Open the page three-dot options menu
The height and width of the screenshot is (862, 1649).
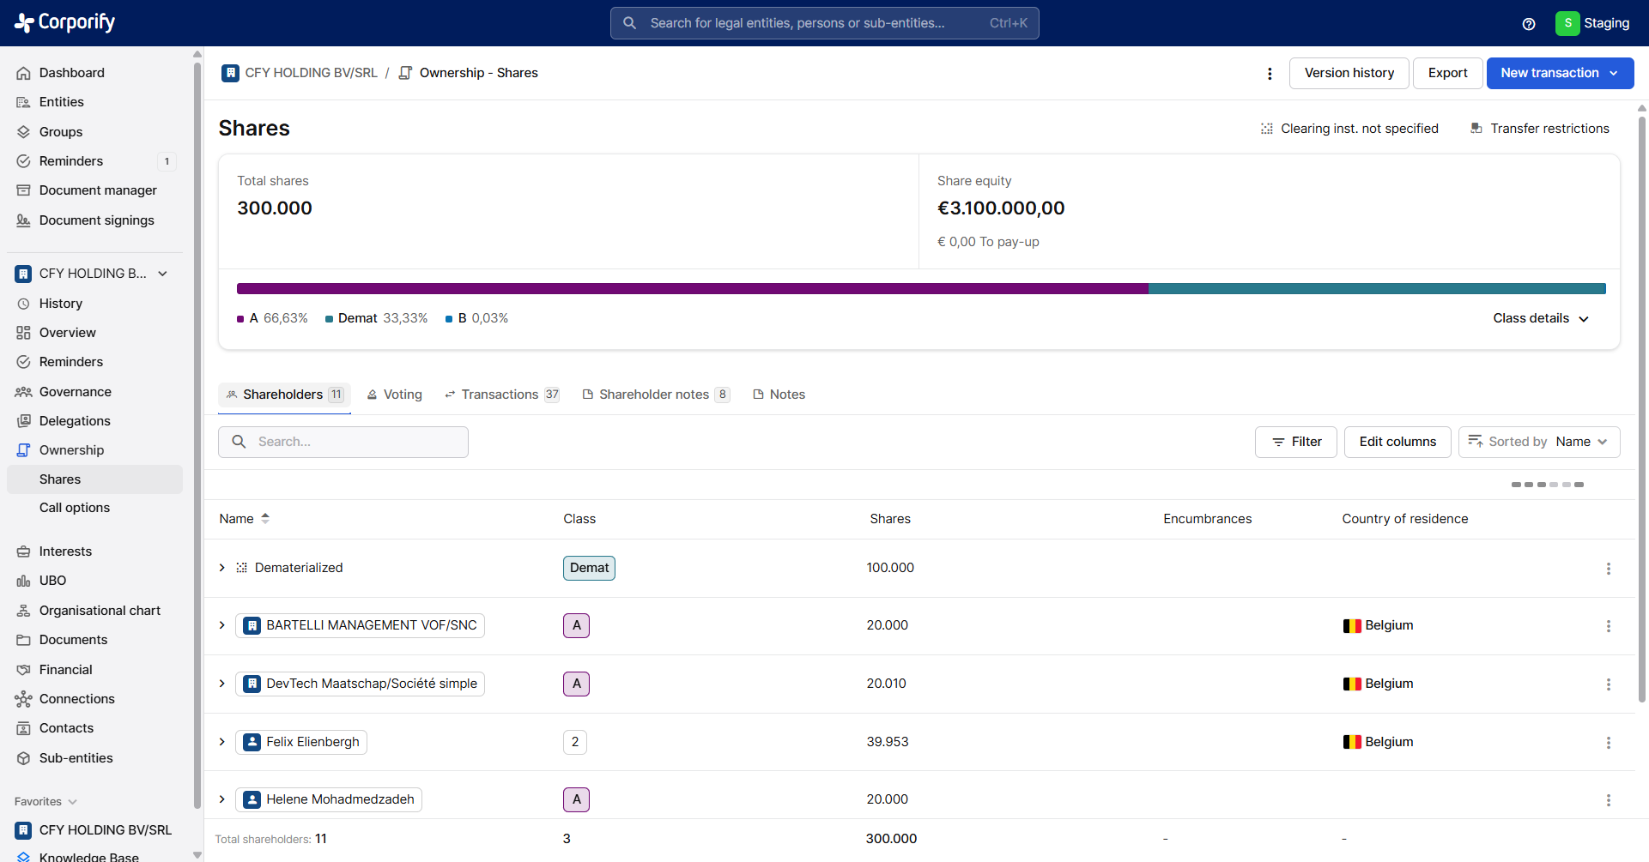(1270, 74)
